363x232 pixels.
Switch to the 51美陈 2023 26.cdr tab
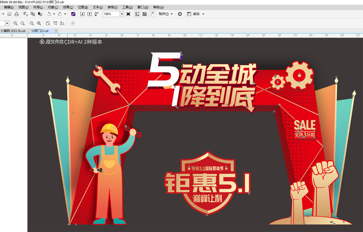13,31
